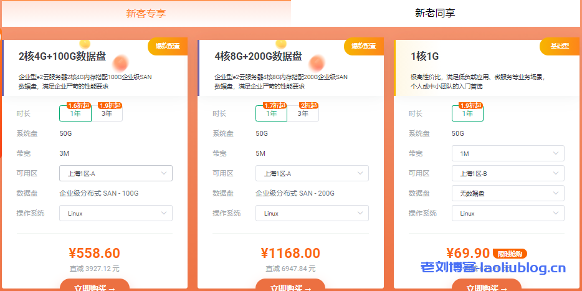Open 操作系统 Linux dropdown in 2核4G plan
582x291 pixels.
tap(115, 213)
